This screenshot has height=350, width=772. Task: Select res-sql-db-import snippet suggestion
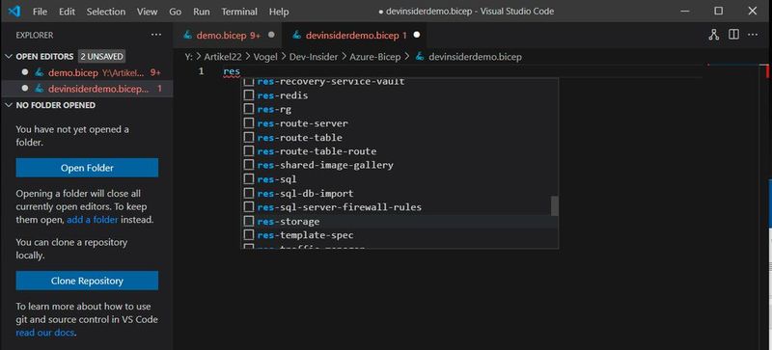[400, 194]
